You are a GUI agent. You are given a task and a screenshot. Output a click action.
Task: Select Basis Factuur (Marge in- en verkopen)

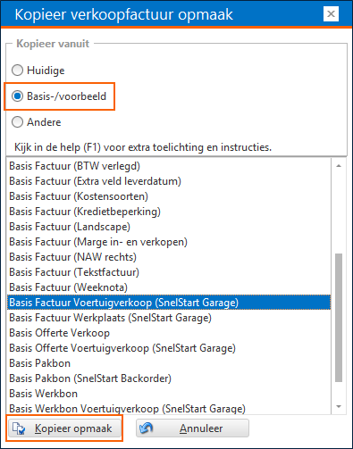tap(169, 242)
